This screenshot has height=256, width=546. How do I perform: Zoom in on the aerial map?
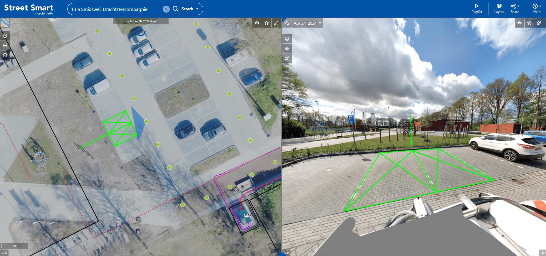point(5,36)
